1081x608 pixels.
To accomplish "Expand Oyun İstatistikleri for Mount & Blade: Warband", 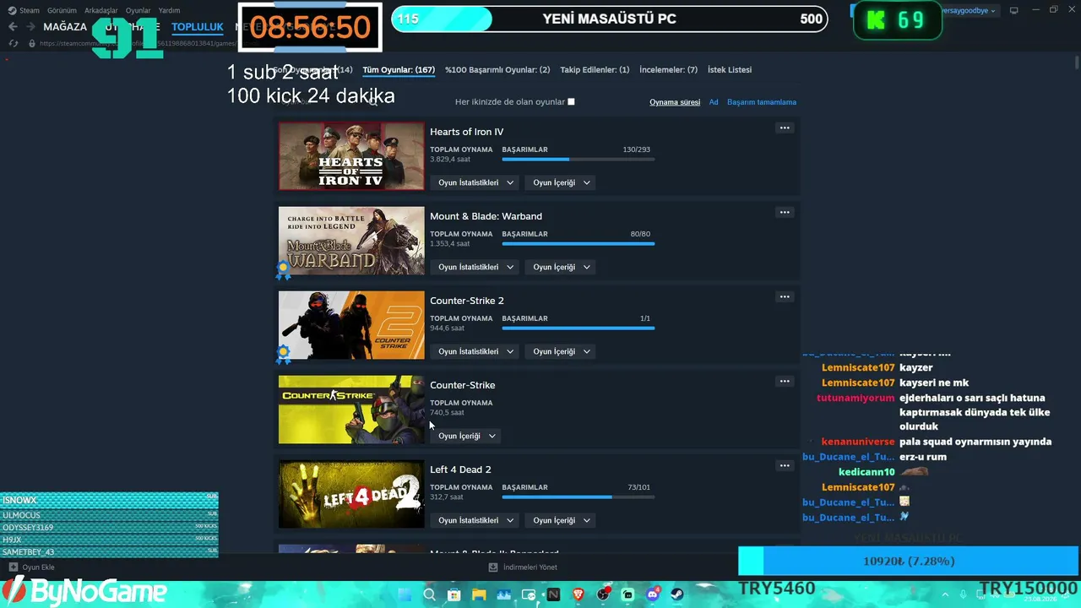I will [x=476, y=267].
